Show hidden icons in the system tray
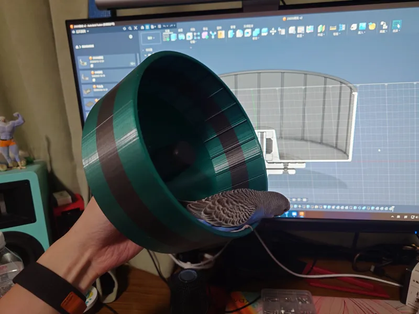The height and width of the screenshot is (314, 419). point(392,217)
